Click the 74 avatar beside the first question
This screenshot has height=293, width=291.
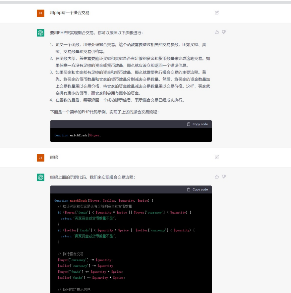40,13
